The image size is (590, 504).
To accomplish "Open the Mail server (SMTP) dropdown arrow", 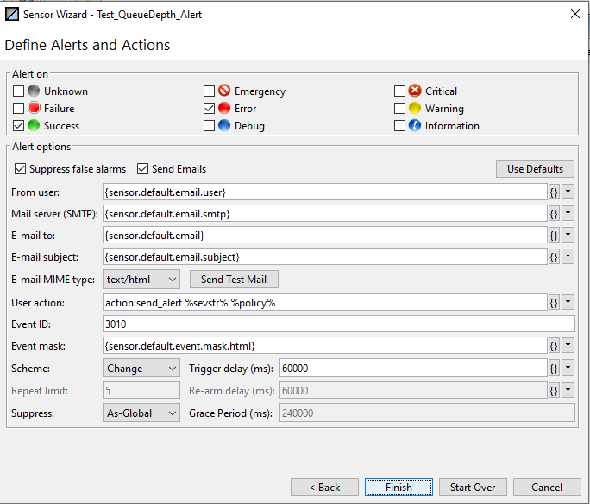I will coord(568,213).
